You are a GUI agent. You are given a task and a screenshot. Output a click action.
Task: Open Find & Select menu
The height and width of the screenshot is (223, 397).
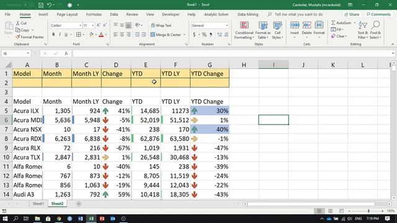click(x=375, y=30)
